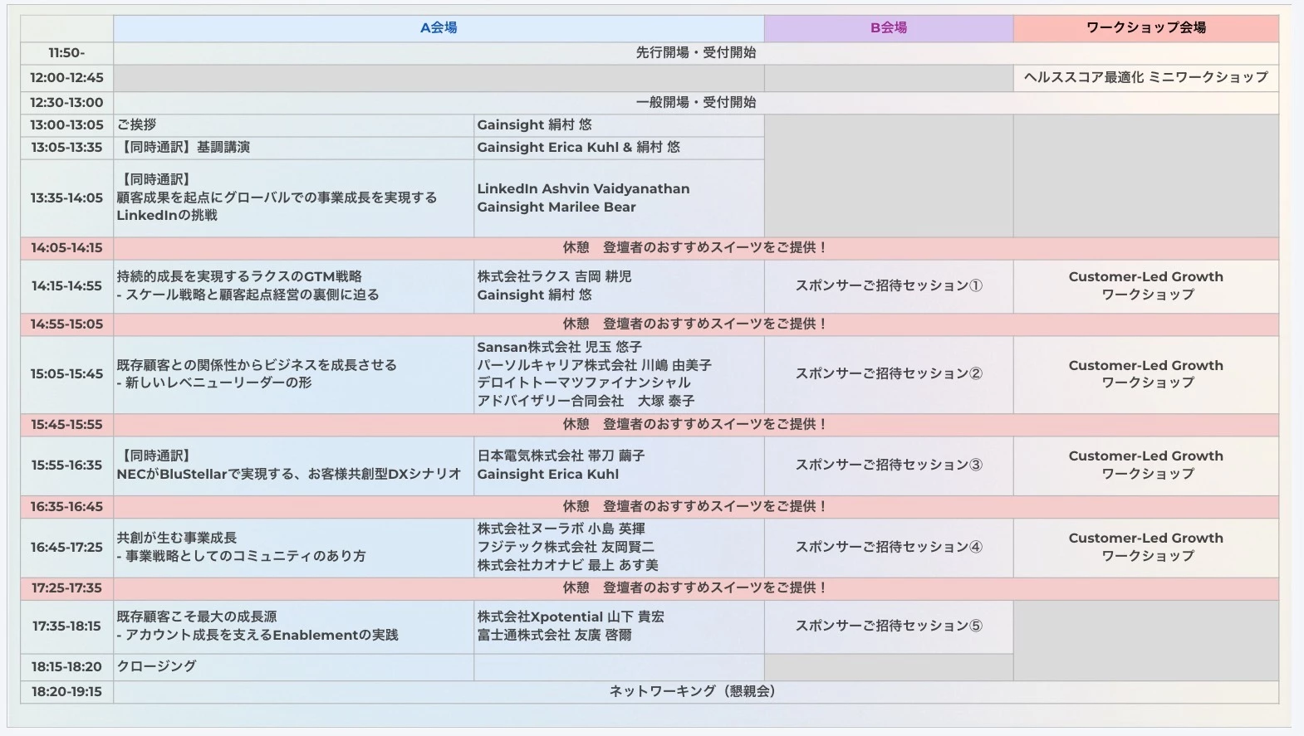Viewport: 1304px width, 736px height.
Task: Click the A会場 column header
Action: (x=439, y=28)
